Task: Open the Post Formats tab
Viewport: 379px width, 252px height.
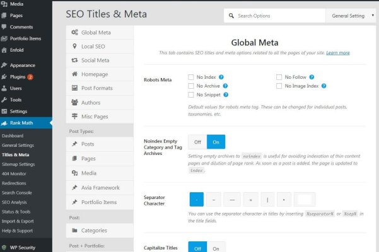Action: pyautogui.click(x=100, y=88)
